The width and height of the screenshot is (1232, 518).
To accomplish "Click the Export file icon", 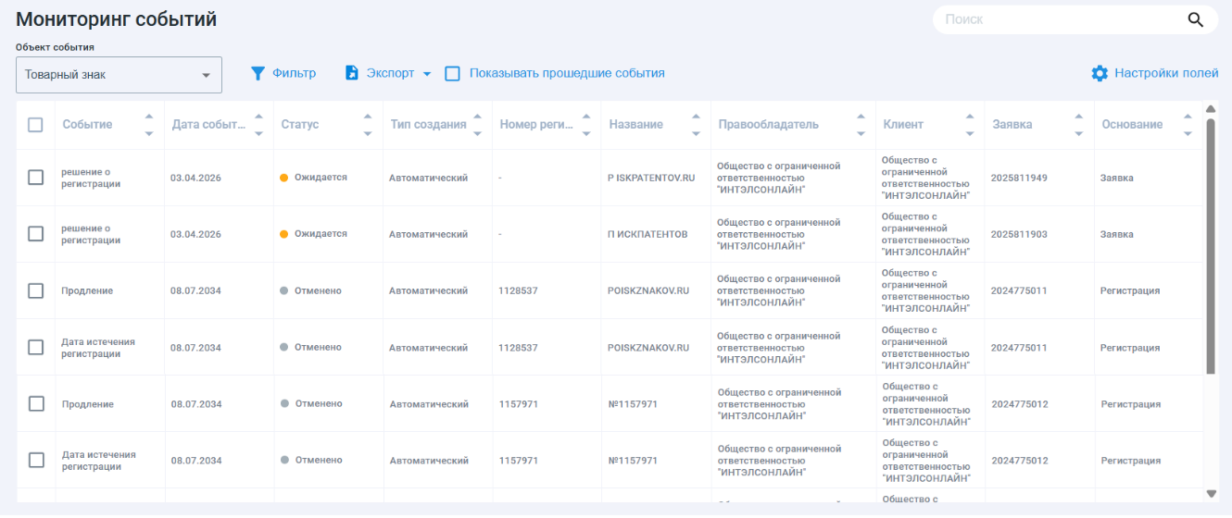I will 352,73.
